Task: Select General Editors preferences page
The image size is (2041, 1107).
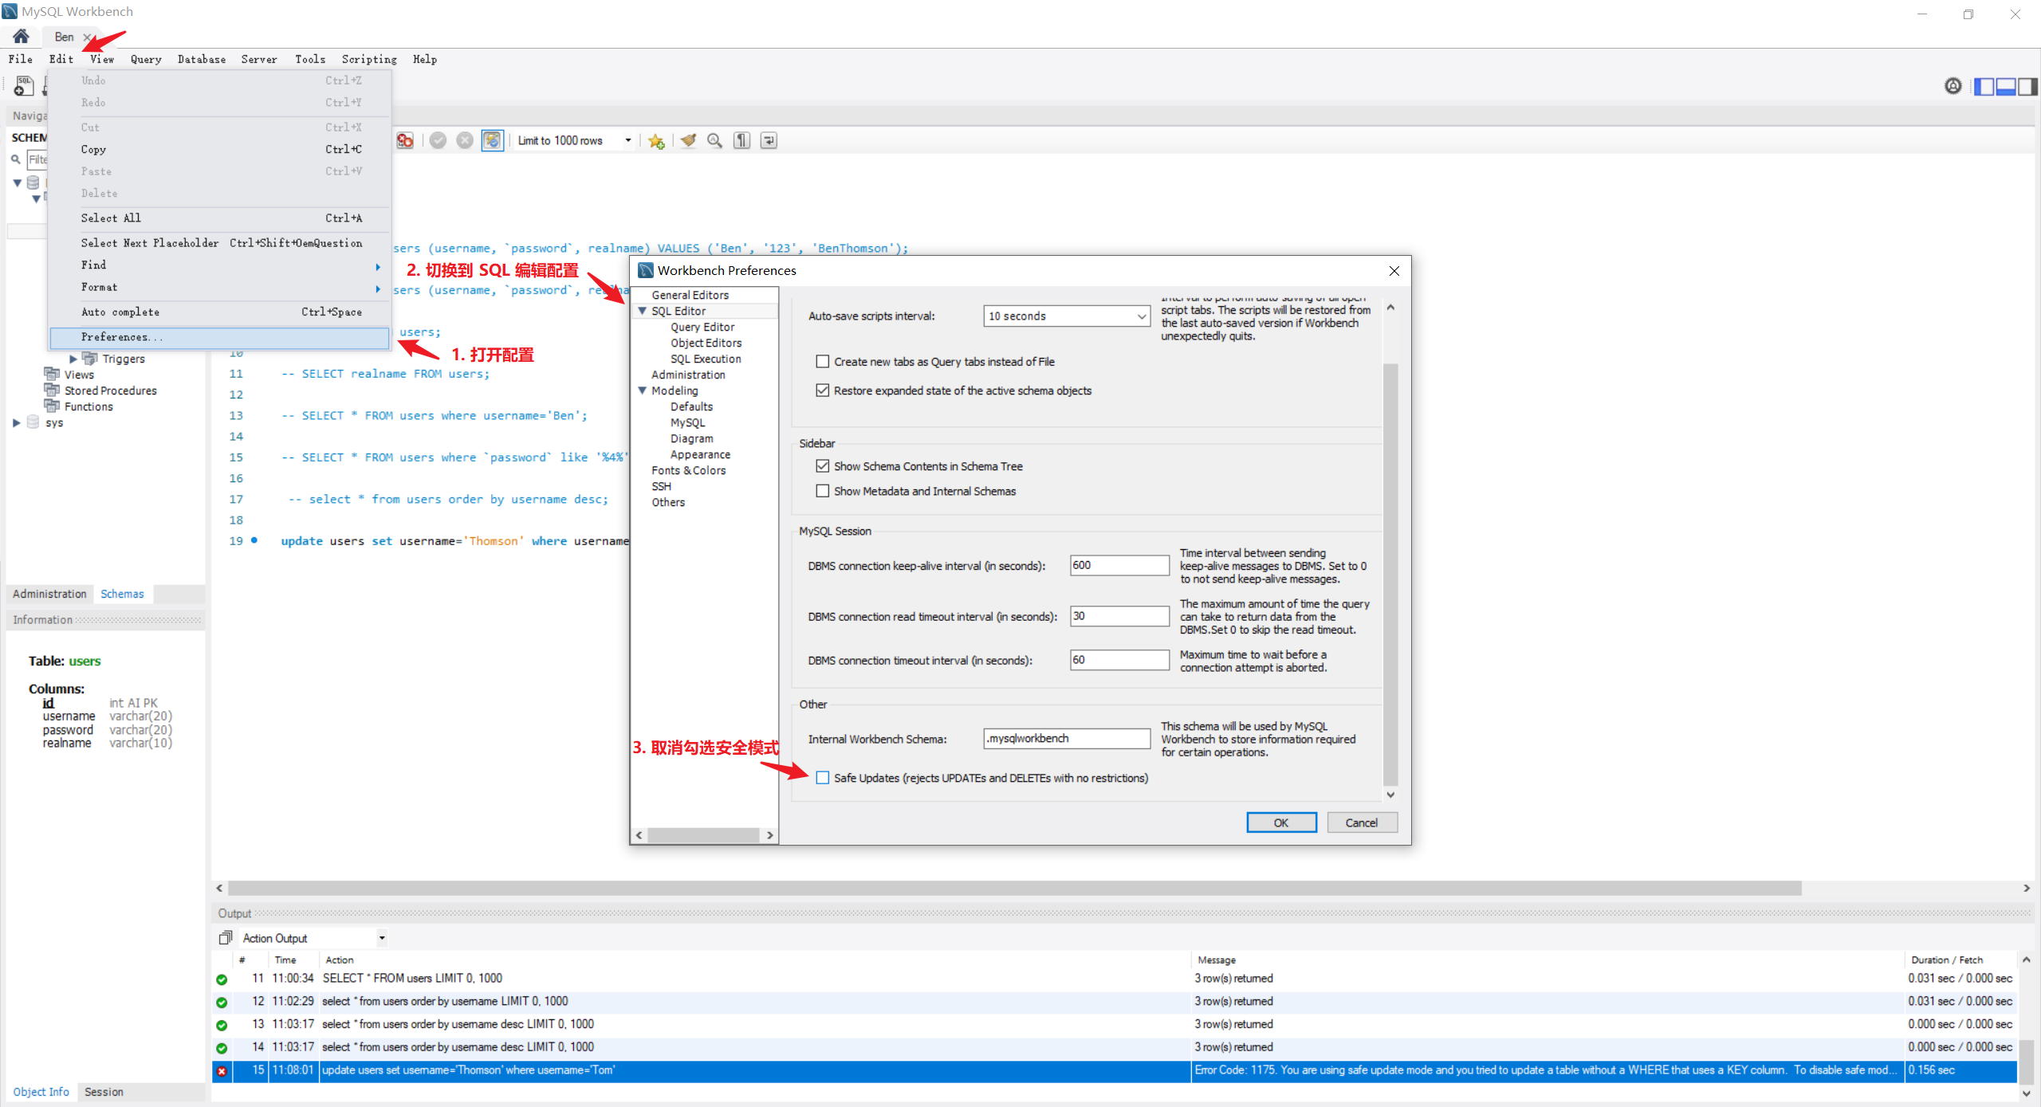Action: click(x=690, y=295)
